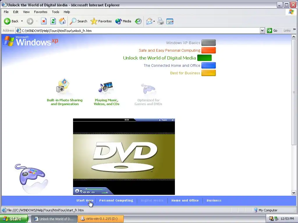Switch to virtio-win-0.1.215 (D:) taskbar window

pyautogui.click(x=101, y=219)
